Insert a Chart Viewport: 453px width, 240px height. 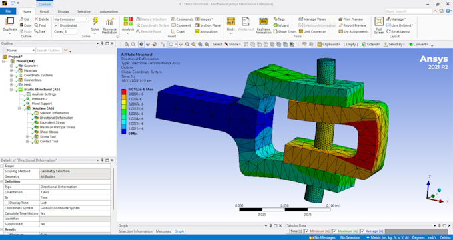point(178,31)
